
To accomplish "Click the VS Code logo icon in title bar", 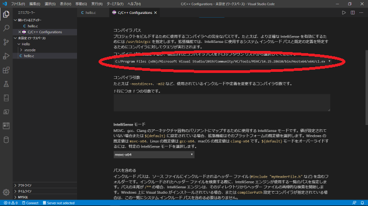I will 5,4.
